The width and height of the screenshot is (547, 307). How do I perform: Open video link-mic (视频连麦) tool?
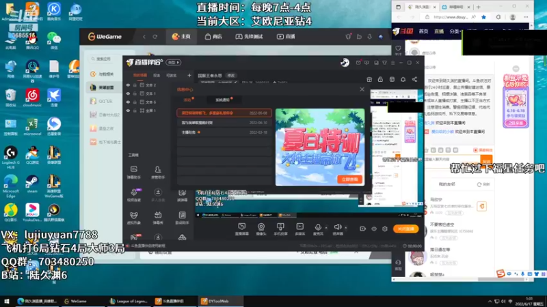133,195
